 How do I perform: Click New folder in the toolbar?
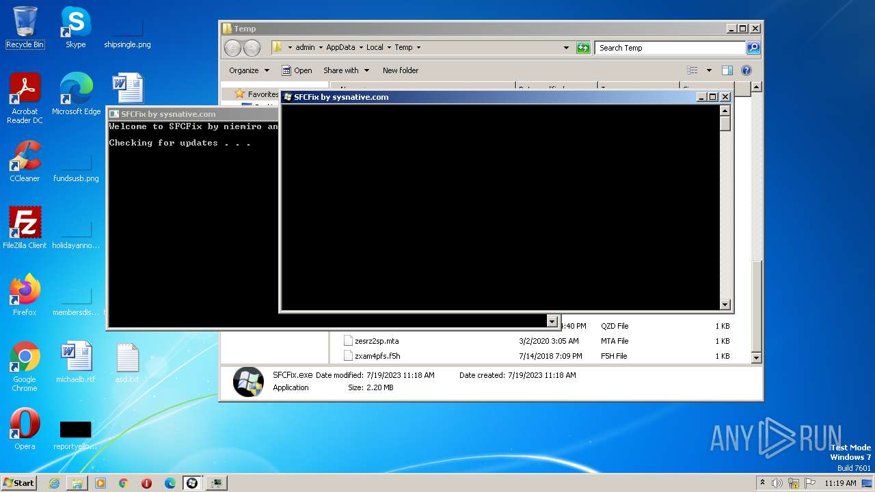pyautogui.click(x=401, y=70)
